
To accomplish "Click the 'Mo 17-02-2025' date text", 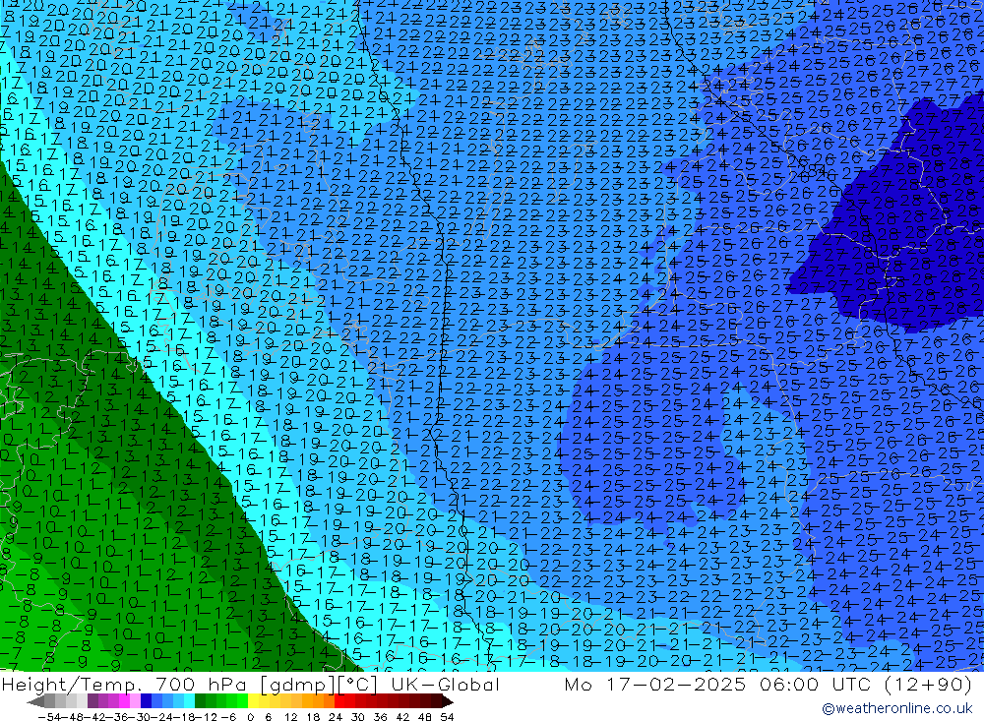I will point(655,684).
